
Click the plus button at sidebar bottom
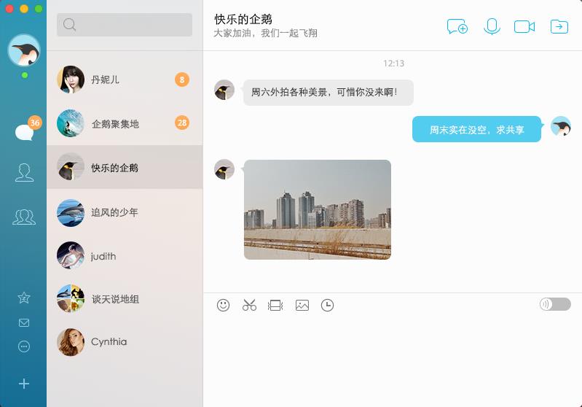(24, 384)
